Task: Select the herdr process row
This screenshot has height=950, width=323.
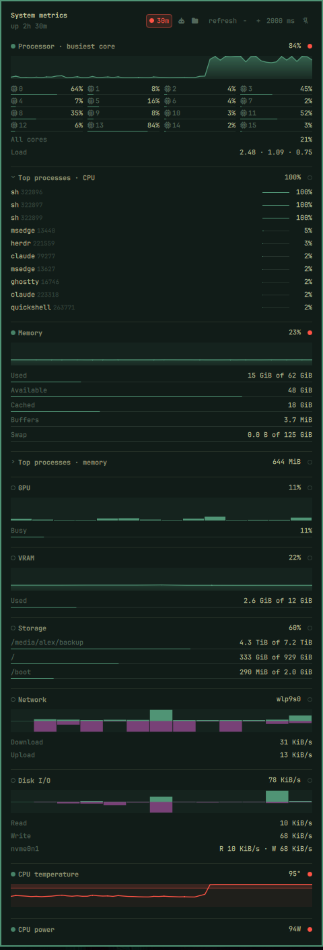Action: 161,243
